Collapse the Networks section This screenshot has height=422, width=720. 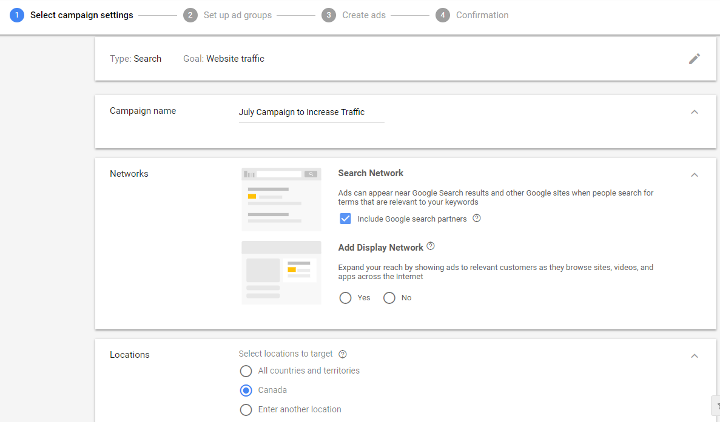coord(695,174)
